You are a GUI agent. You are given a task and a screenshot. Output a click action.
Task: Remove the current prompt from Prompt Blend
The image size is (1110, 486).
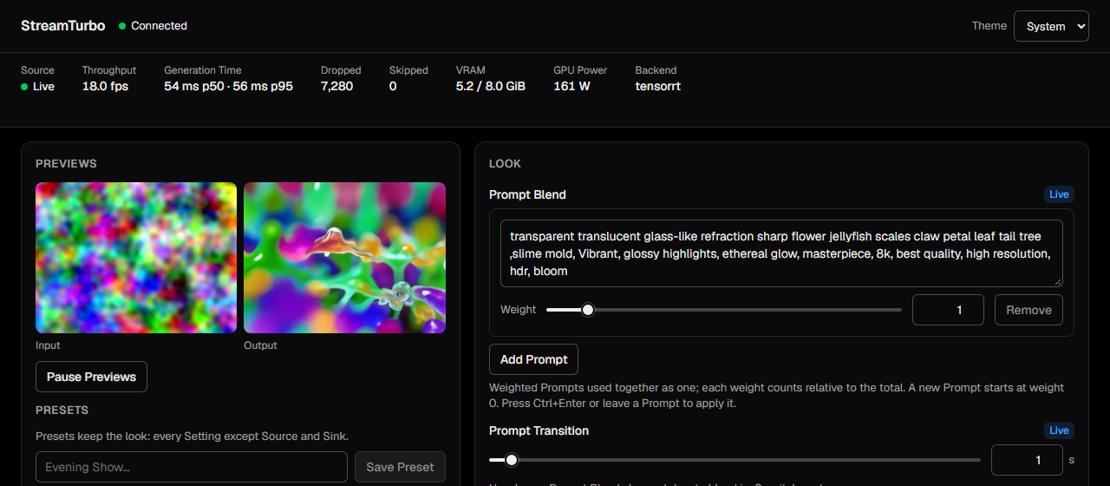click(1028, 310)
